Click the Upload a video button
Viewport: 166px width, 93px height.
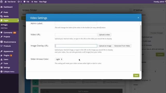104,35
